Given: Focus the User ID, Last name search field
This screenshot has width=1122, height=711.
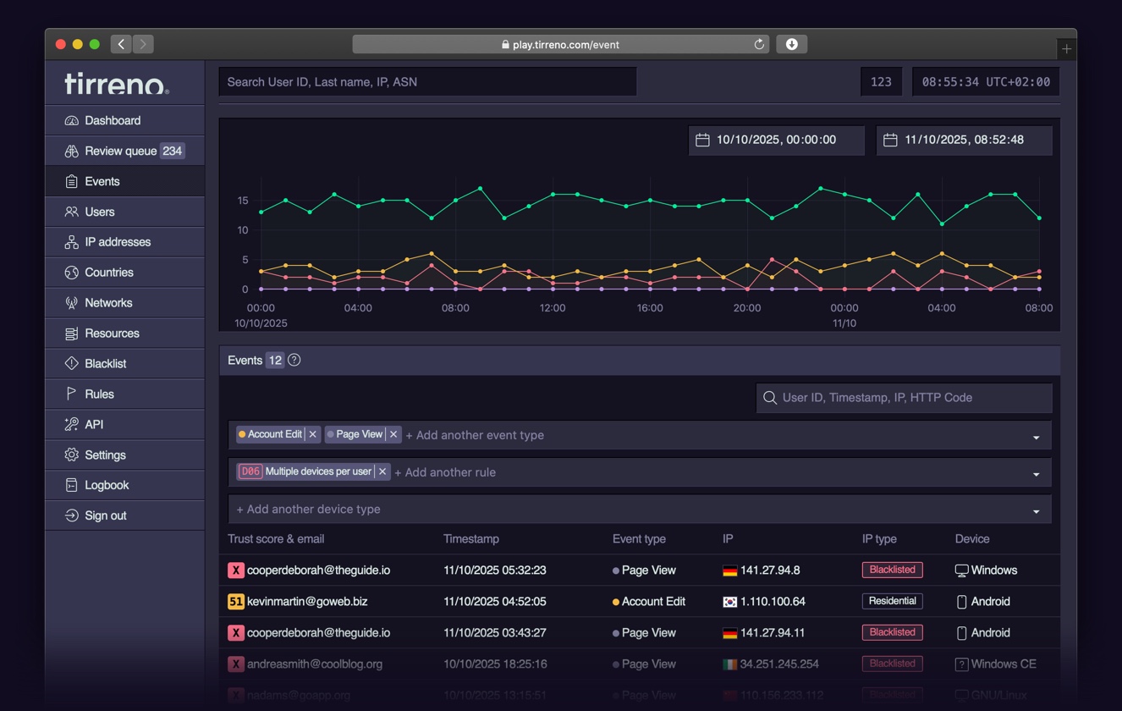Looking at the screenshot, I should [427, 82].
